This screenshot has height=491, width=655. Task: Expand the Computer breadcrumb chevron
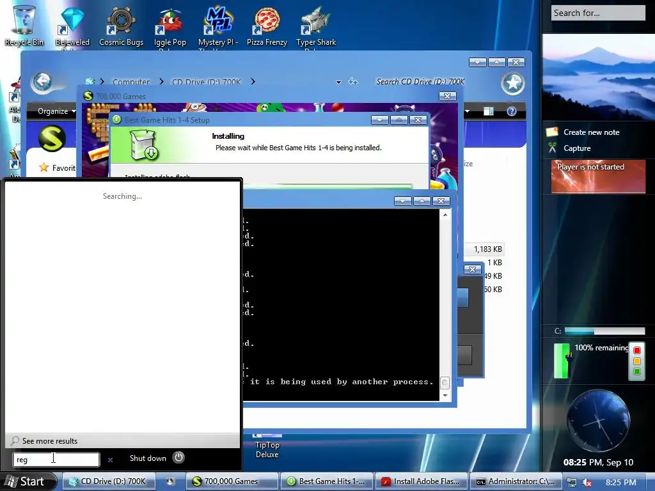pyautogui.click(x=162, y=81)
